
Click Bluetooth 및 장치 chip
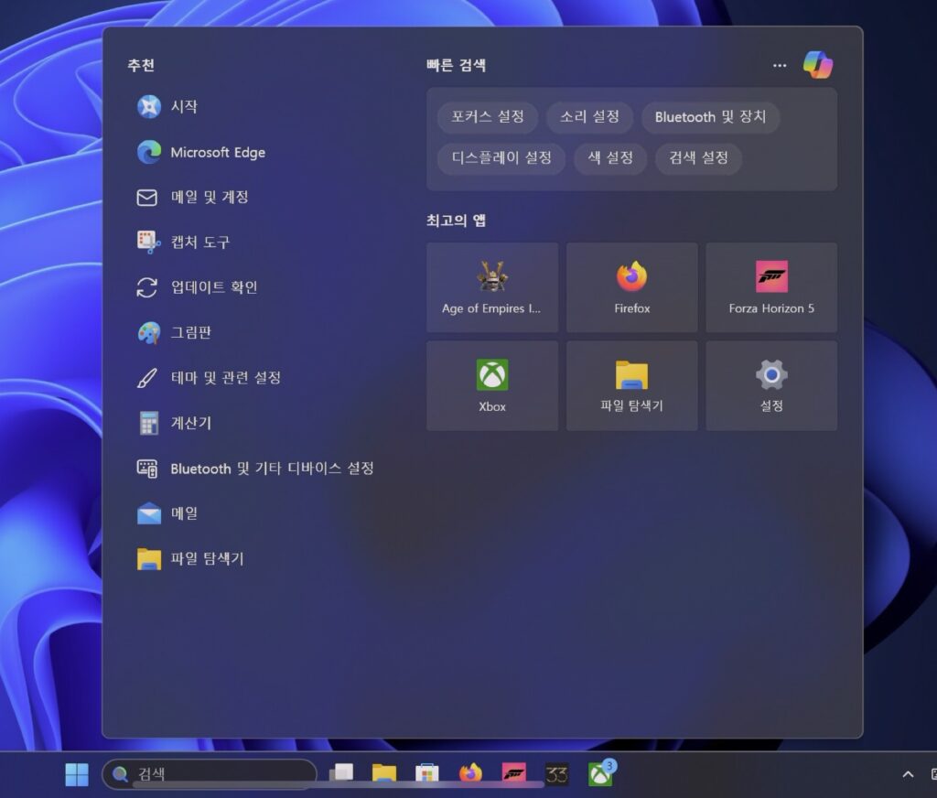click(x=710, y=116)
